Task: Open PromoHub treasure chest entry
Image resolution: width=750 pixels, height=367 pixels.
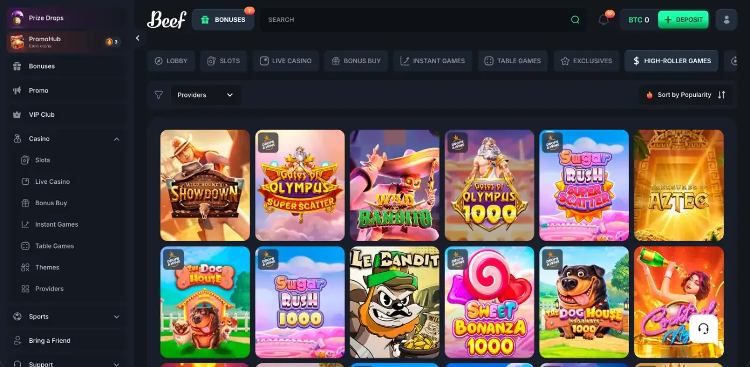Action: click(x=66, y=42)
